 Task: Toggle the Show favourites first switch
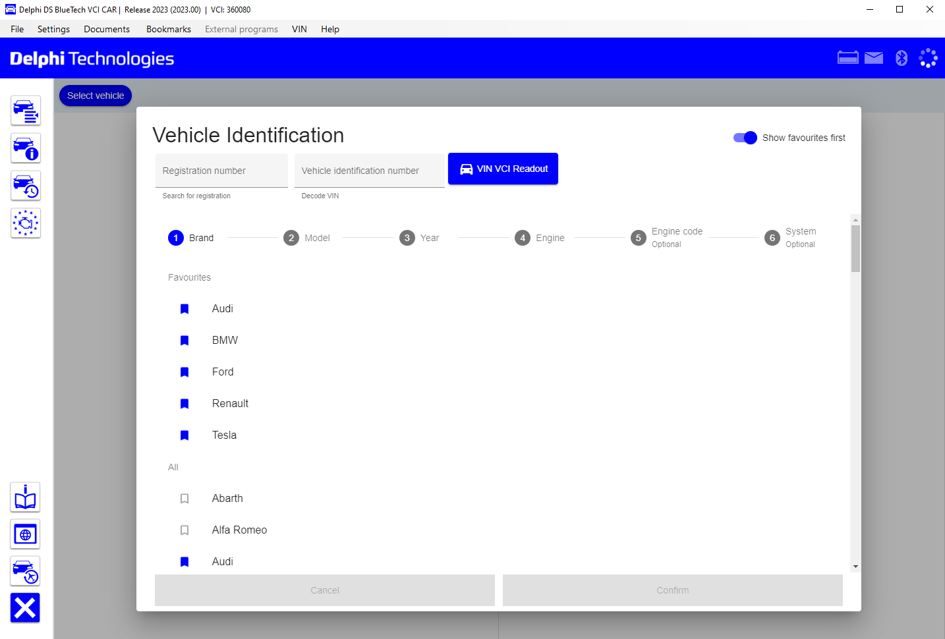pos(745,138)
